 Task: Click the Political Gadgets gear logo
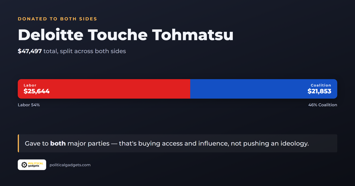click(x=24, y=165)
